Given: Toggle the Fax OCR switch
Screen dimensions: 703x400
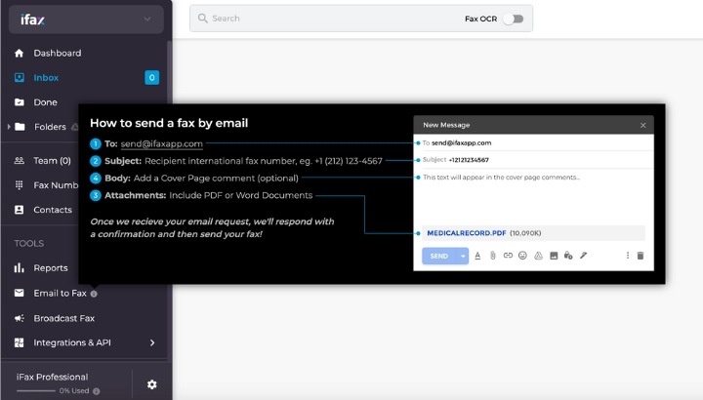Looking at the screenshot, I should pyautogui.click(x=514, y=19).
